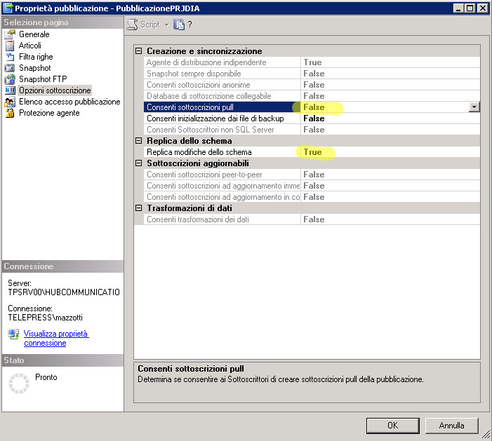Collapse the Creazione e sincronizzazione section
Viewport: 492px width, 441px height.
pos(139,51)
